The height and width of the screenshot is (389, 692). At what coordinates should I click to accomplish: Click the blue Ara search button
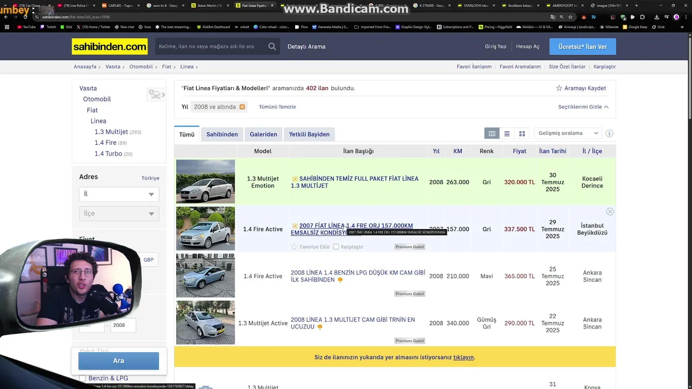(x=118, y=361)
